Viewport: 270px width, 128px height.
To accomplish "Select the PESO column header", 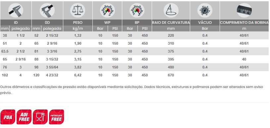I will pyautogui.click(x=78, y=22).
